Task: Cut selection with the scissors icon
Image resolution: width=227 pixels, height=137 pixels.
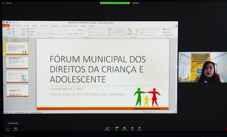Action: (x=13, y=29)
